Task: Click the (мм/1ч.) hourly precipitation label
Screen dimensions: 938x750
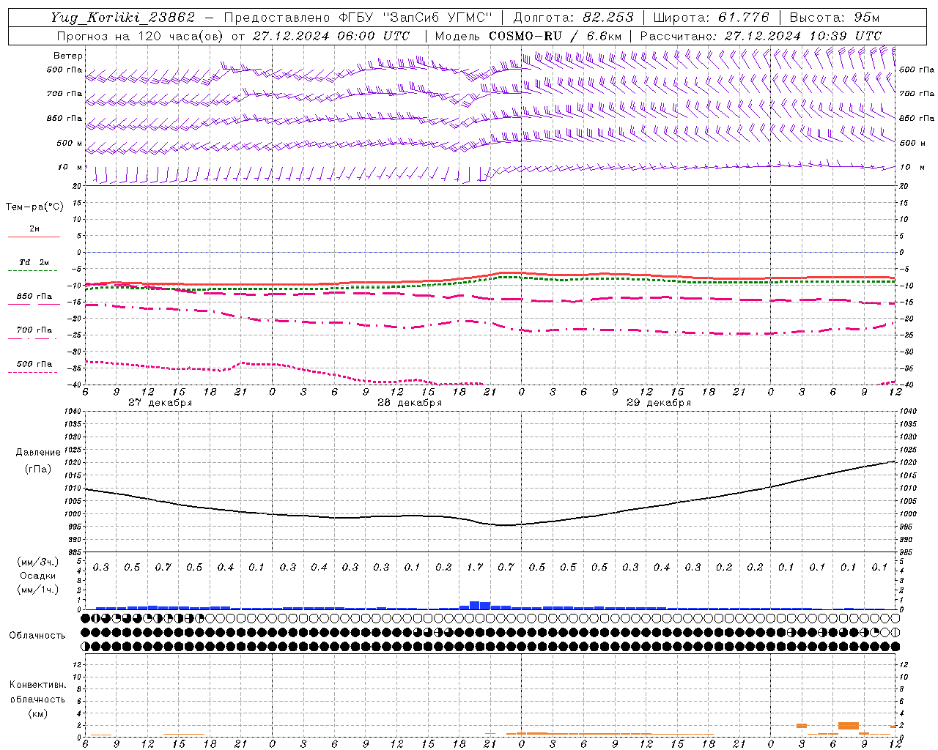Action: 38,590
